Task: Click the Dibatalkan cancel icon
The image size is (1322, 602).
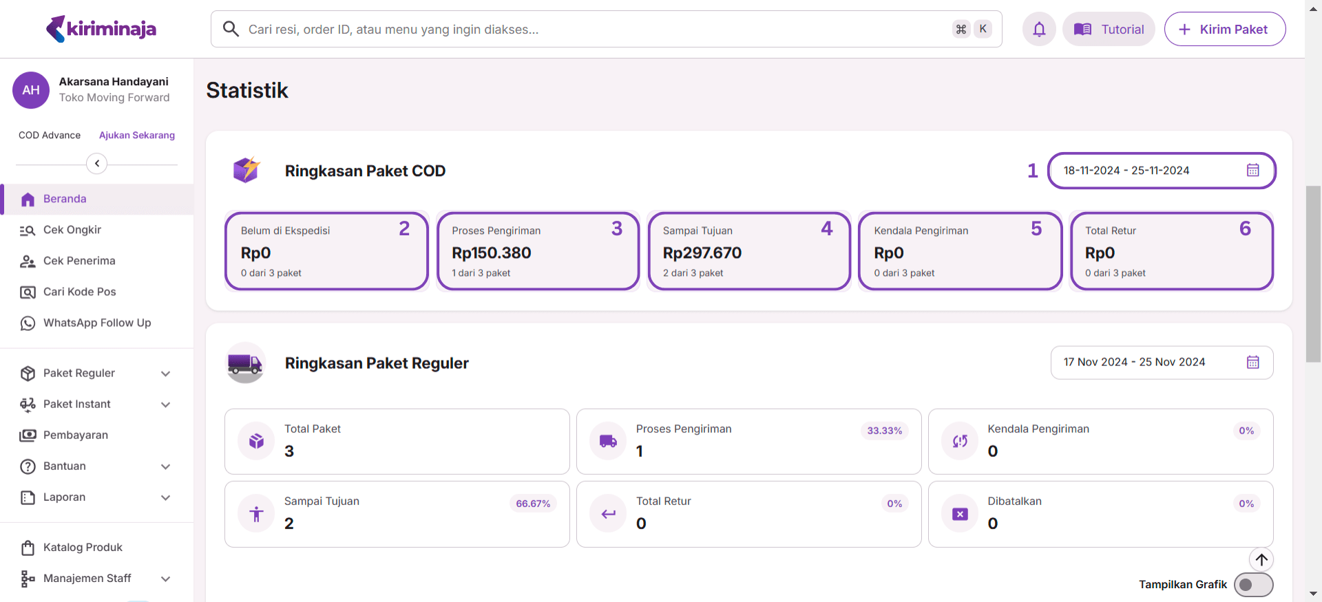Action: 960,514
